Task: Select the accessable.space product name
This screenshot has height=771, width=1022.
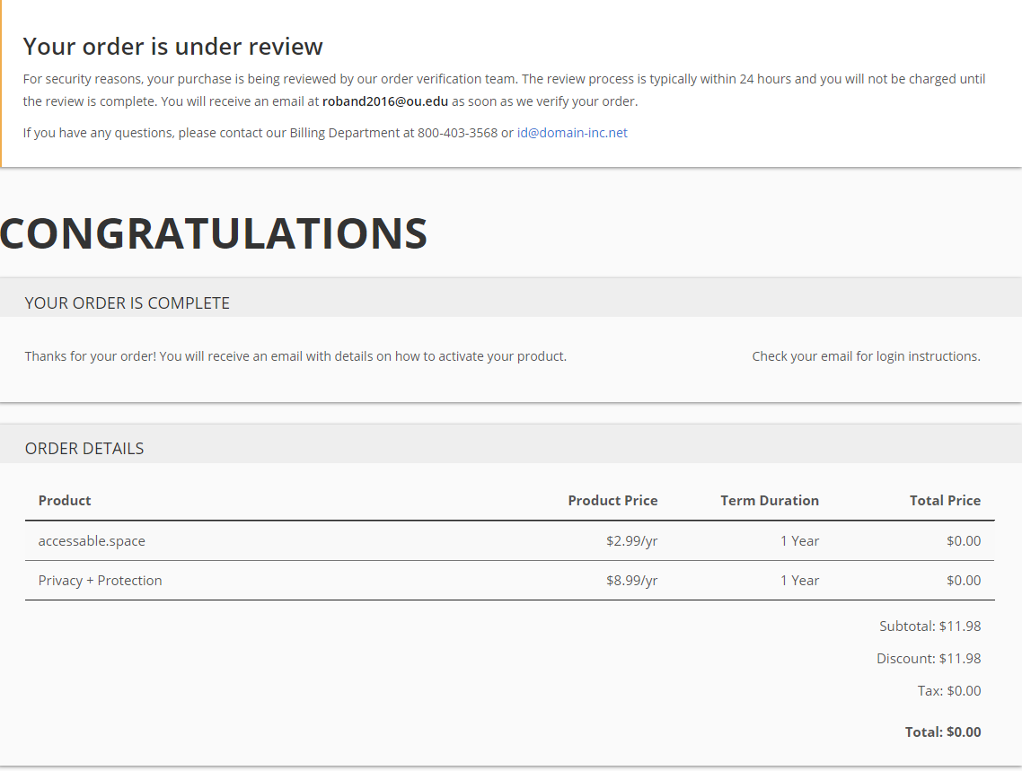Action: coord(92,541)
